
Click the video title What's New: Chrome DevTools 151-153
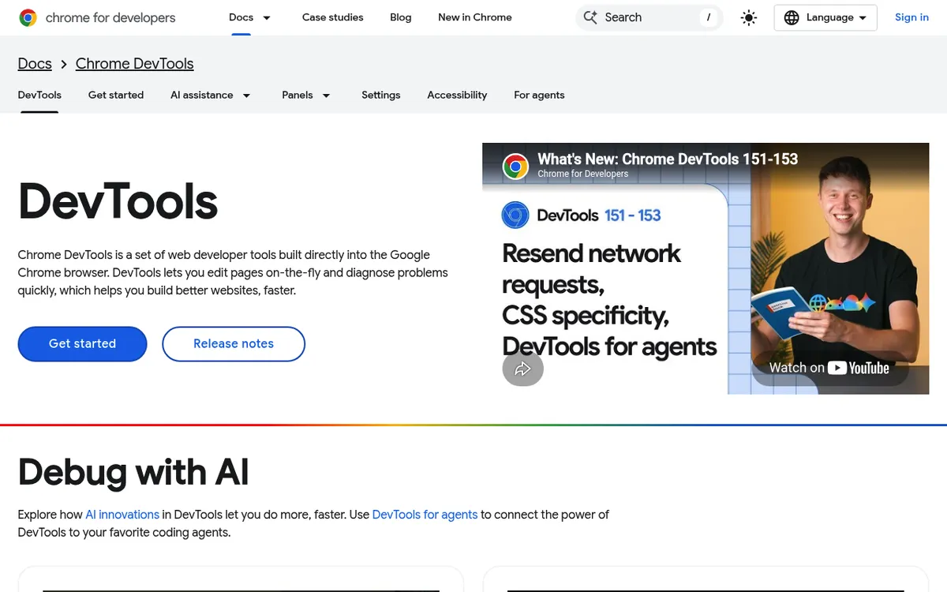pyautogui.click(x=668, y=159)
